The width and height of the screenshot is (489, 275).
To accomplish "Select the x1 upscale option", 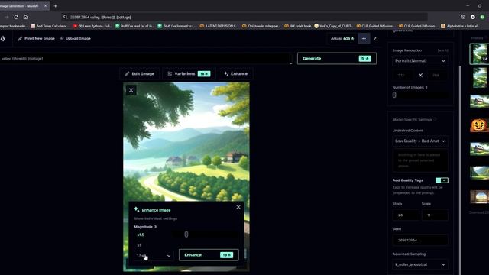I will coord(139,245).
